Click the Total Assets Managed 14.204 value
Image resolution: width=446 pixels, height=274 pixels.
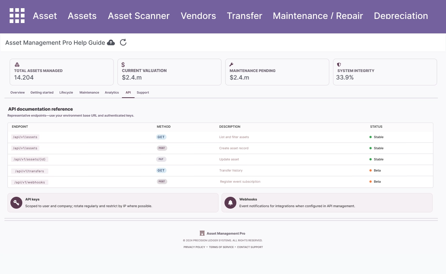click(24, 78)
